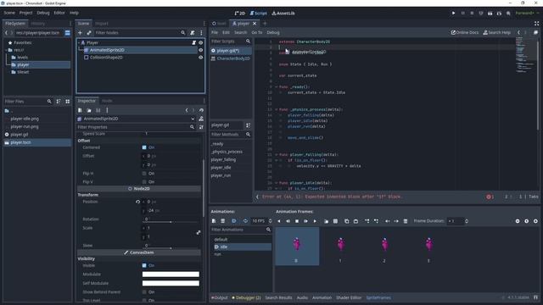Add frames from a file
This screenshot has height=305, width=543.
pos(326,221)
